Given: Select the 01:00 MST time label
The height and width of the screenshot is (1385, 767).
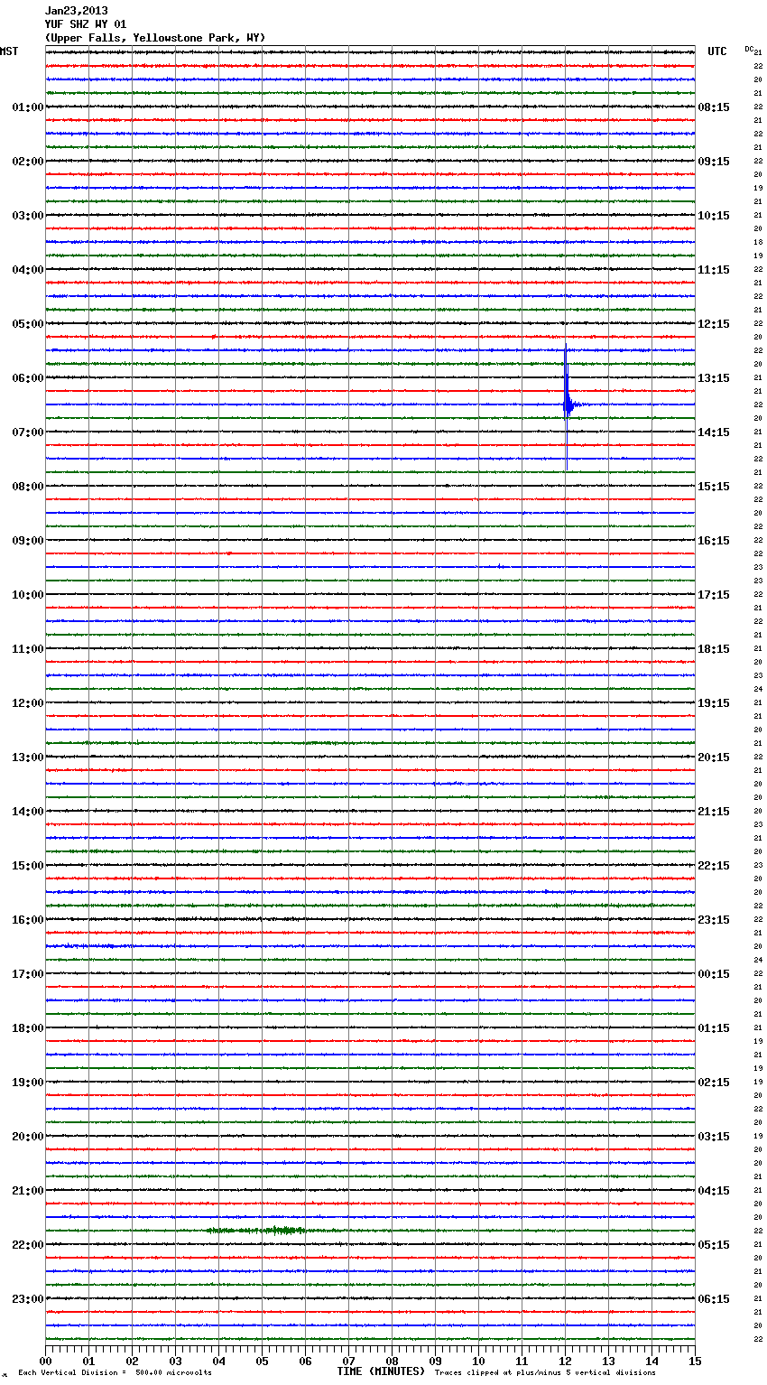Looking at the screenshot, I should pyautogui.click(x=28, y=107).
